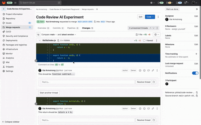201x125 pixels.
Task: Click the Search GitLab field
Action: coord(40,3)
